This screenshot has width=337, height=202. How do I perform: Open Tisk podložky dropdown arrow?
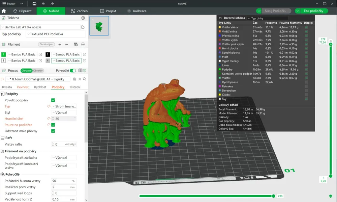(298, 11)
